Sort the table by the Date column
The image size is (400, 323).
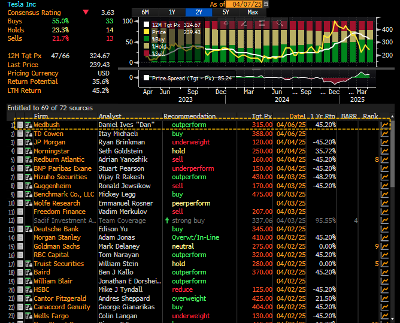pos(298,116)
